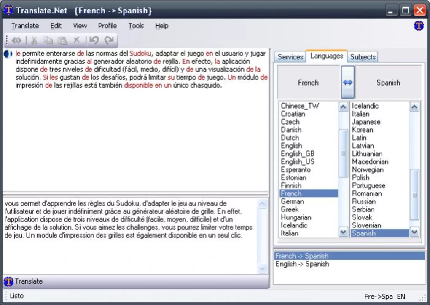
Task: Click the source language list down arrow
Action: (343, 232)
